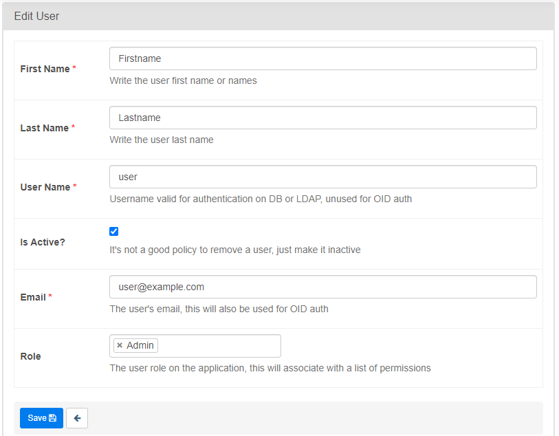559x436 pixels.
Task: Click into the Email input field
Action: pyautogui.click(x=323, y=287)
